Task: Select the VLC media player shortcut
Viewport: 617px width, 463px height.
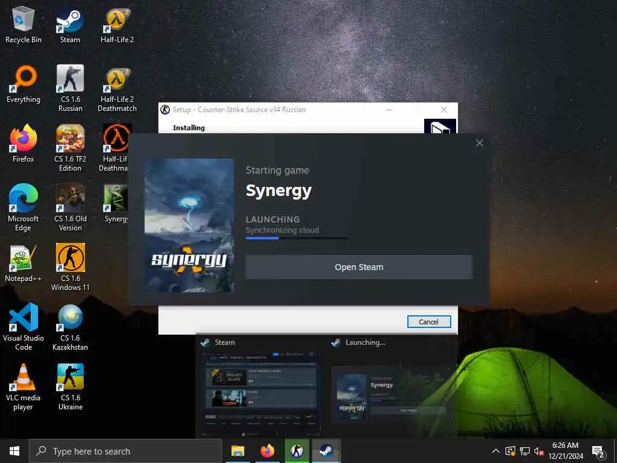Action: pos(23,387)
